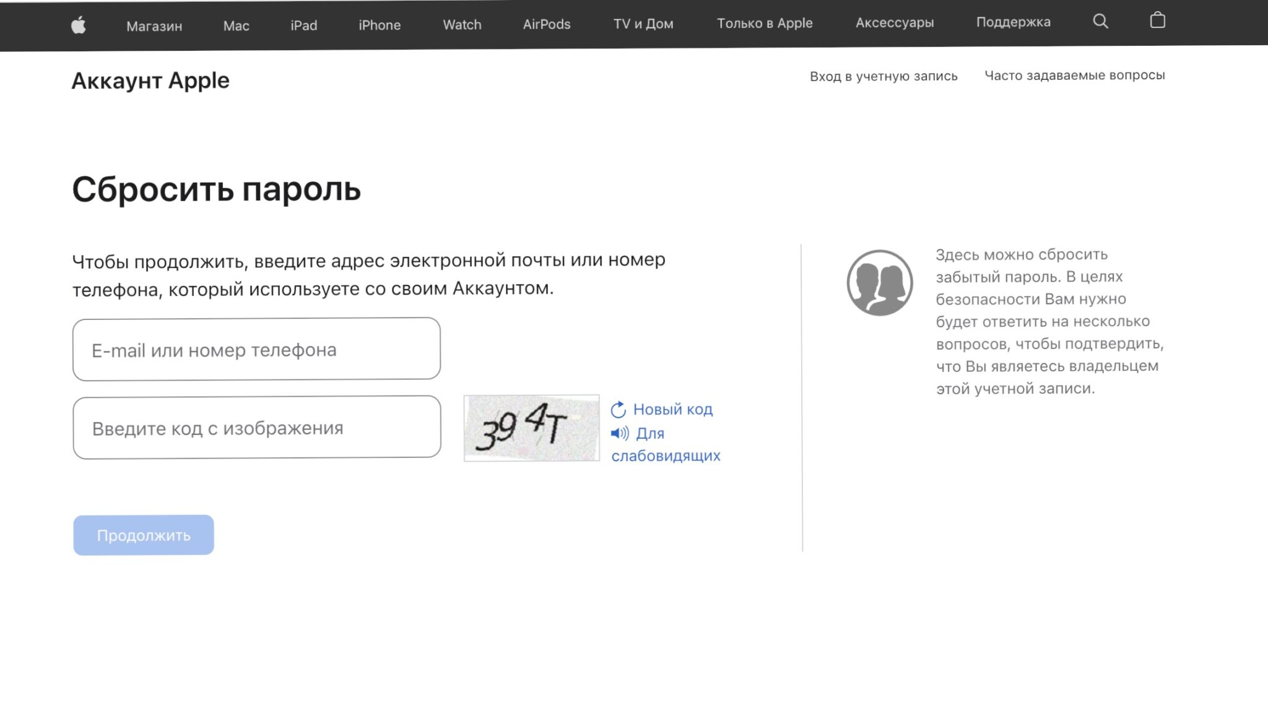1268x713 pixels.
Task: Request a new code via Новый код
Action: [x=673, y=409]
